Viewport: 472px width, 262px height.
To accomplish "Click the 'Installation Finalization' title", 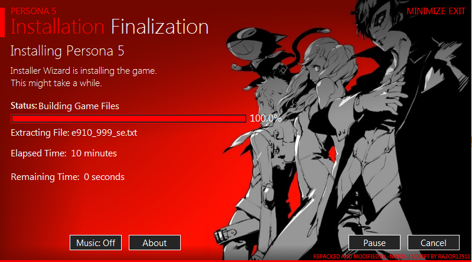I will (109, 27).
